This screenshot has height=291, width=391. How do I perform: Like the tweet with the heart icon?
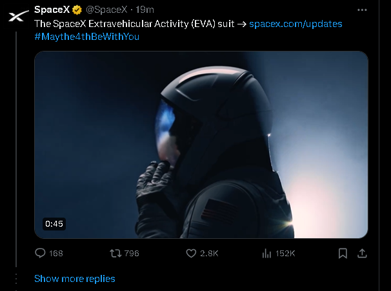point(191,254)
